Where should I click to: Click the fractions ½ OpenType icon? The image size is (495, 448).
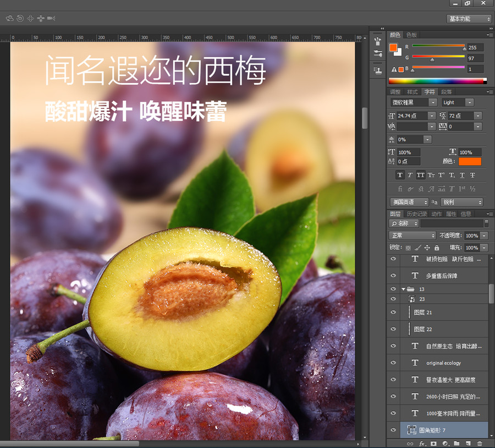pyautogui.click(x=472, y=189)
